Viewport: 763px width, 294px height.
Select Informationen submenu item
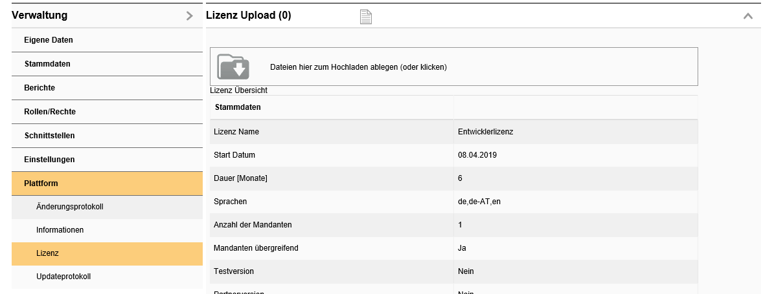tap(60, 230)
